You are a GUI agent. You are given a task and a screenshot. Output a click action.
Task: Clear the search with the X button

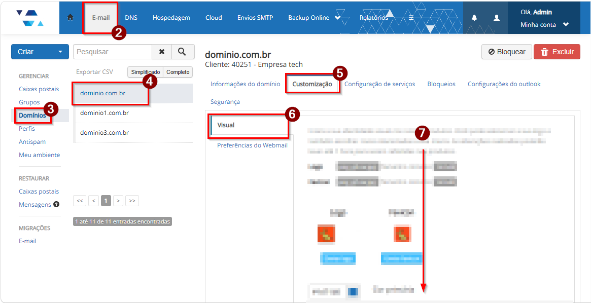click(x=162, y=52)
